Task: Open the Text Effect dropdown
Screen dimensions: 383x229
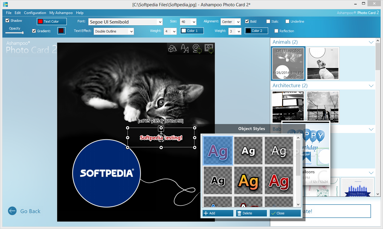Action: (x=114, y=31)
